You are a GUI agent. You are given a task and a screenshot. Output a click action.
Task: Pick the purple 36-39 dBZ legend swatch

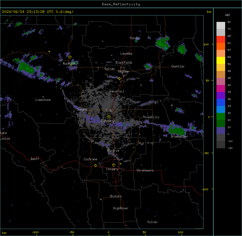tap(221, 95)
